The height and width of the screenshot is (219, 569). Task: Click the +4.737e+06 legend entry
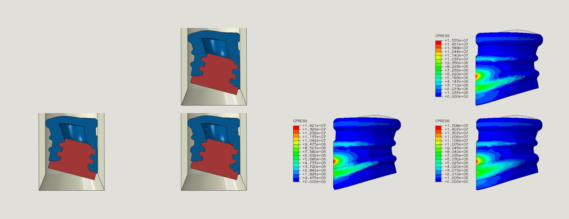(x=314, y=163)
